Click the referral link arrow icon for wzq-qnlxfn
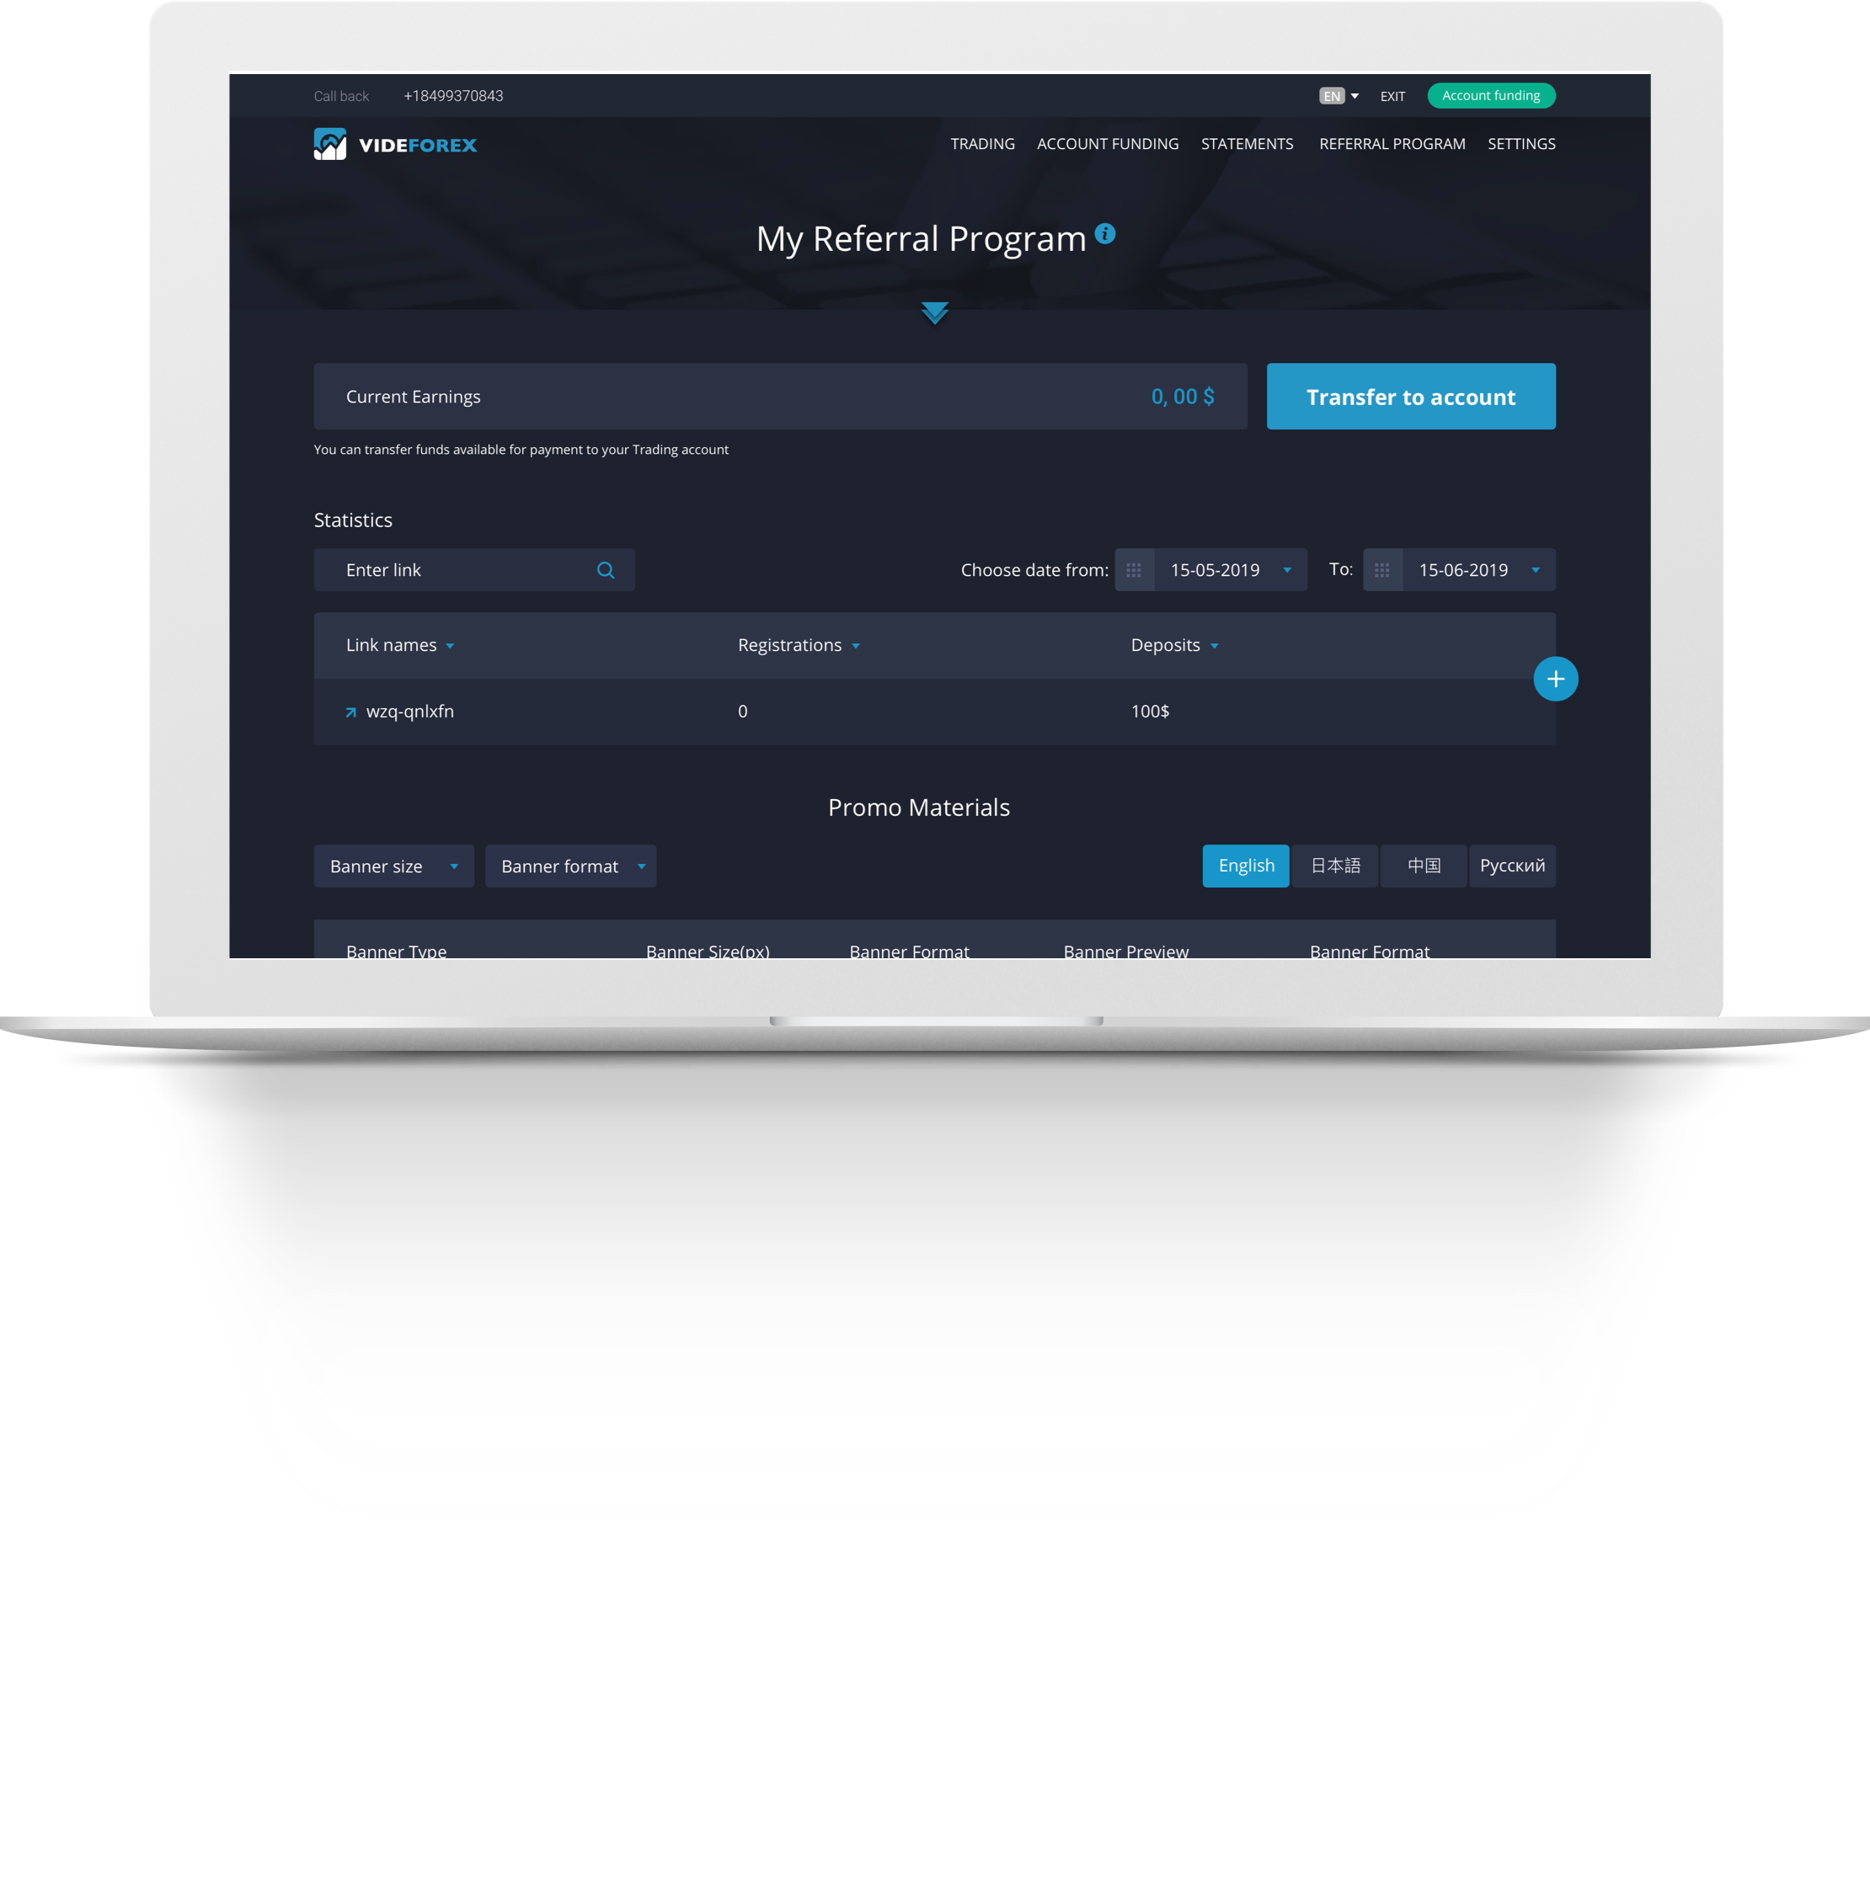1870x1903 pixels. pos(351,712)
